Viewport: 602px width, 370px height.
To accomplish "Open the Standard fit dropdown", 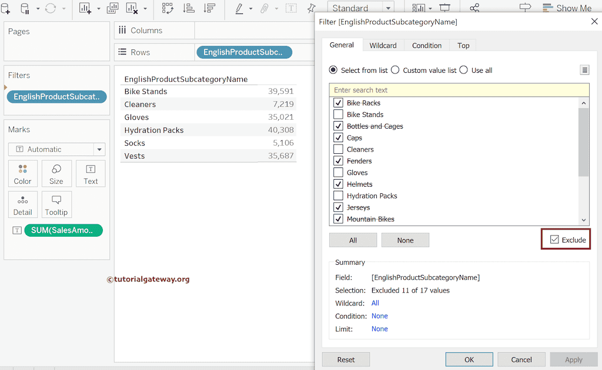I will point(389,8).
